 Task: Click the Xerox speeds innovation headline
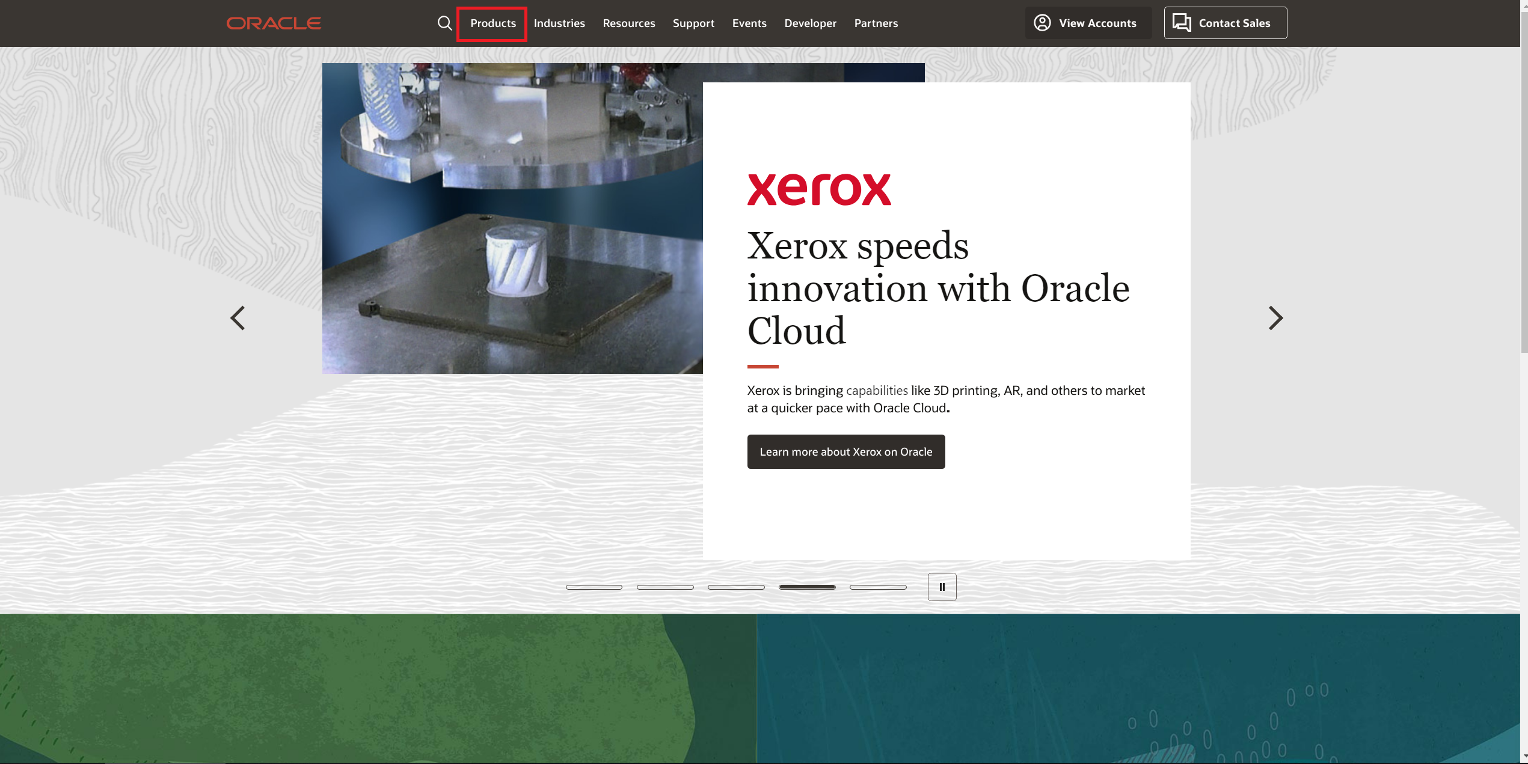coord(938,288)
